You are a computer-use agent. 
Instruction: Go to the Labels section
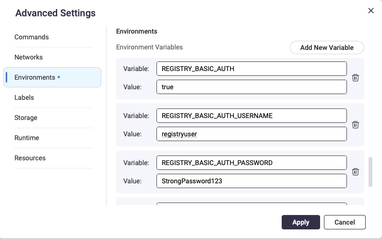click(24, 97)
